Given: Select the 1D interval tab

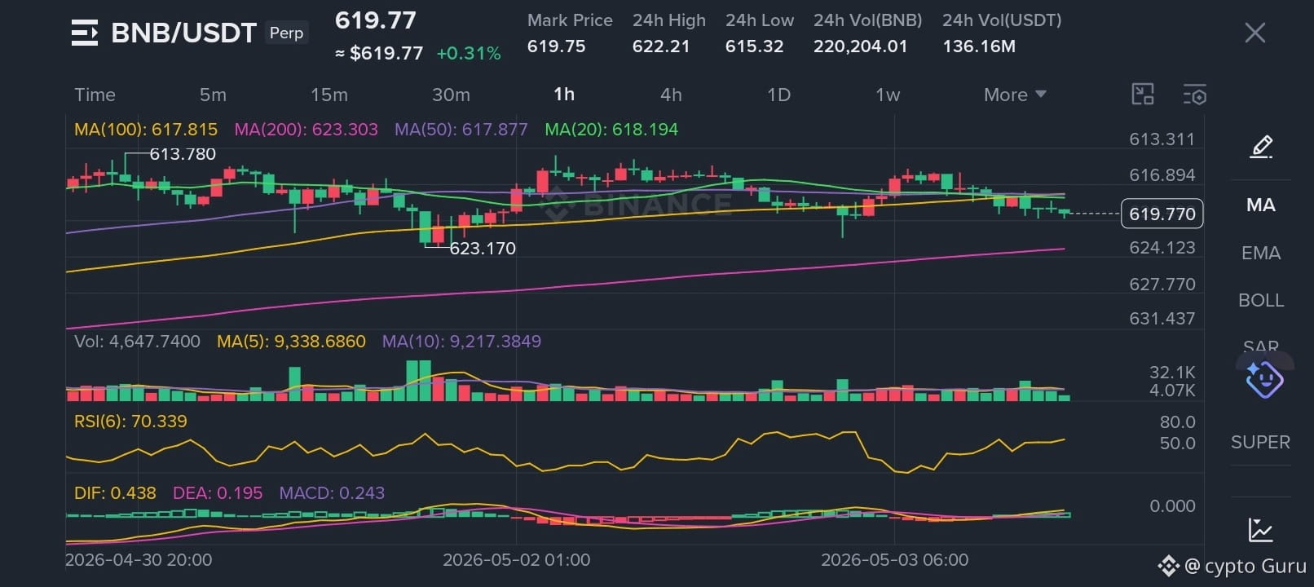Looking at the screenshot, I should [778, 95].
